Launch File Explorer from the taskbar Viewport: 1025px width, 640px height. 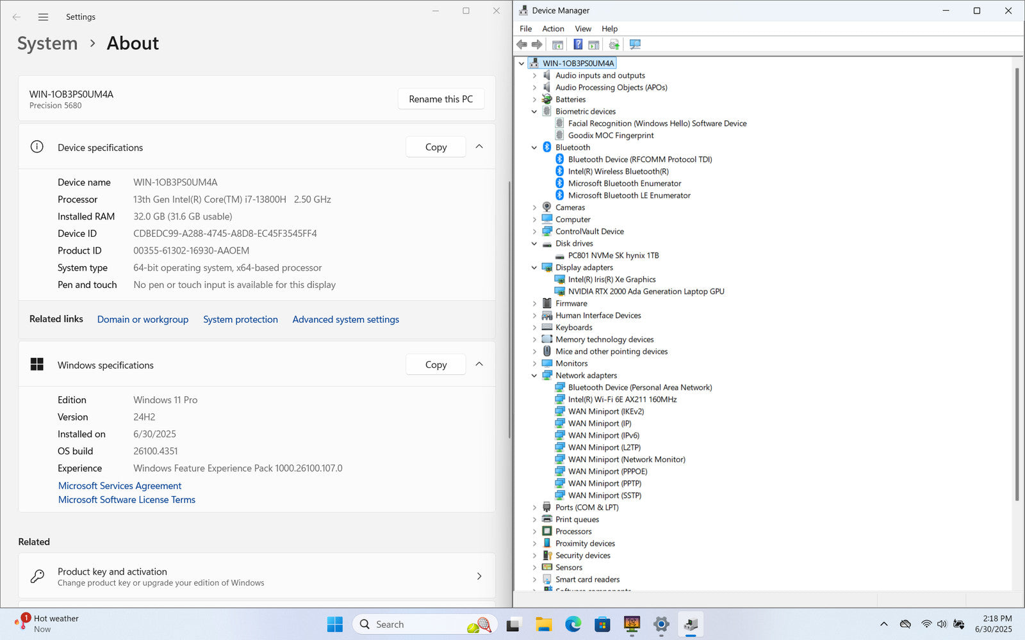point(543,624)
